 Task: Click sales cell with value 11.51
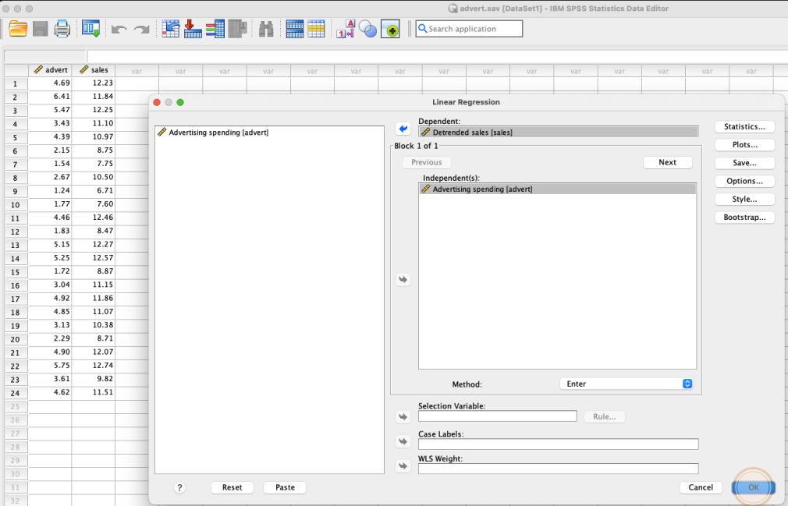click(x=94, y=392)
